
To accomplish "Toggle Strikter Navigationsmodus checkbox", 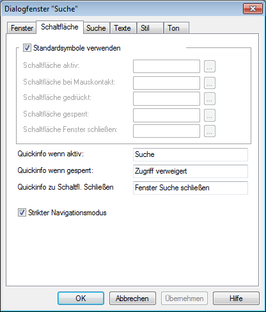I will click(22, 213).
